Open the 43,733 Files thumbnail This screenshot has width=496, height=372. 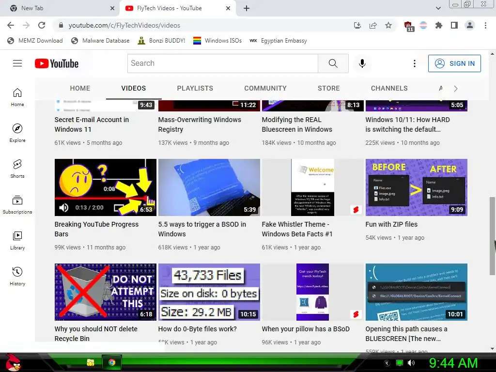point(209,292)
